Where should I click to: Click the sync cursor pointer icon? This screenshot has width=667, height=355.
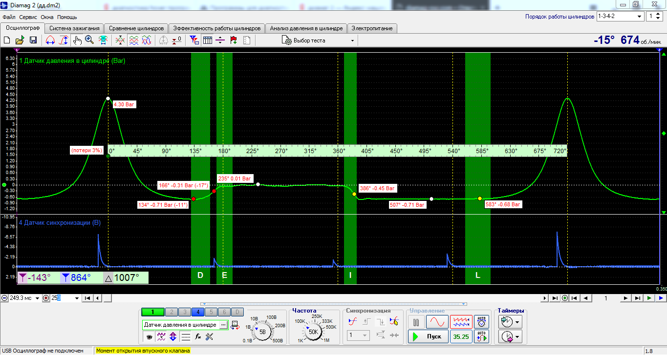pyautogui.click(x=394, y=321)
